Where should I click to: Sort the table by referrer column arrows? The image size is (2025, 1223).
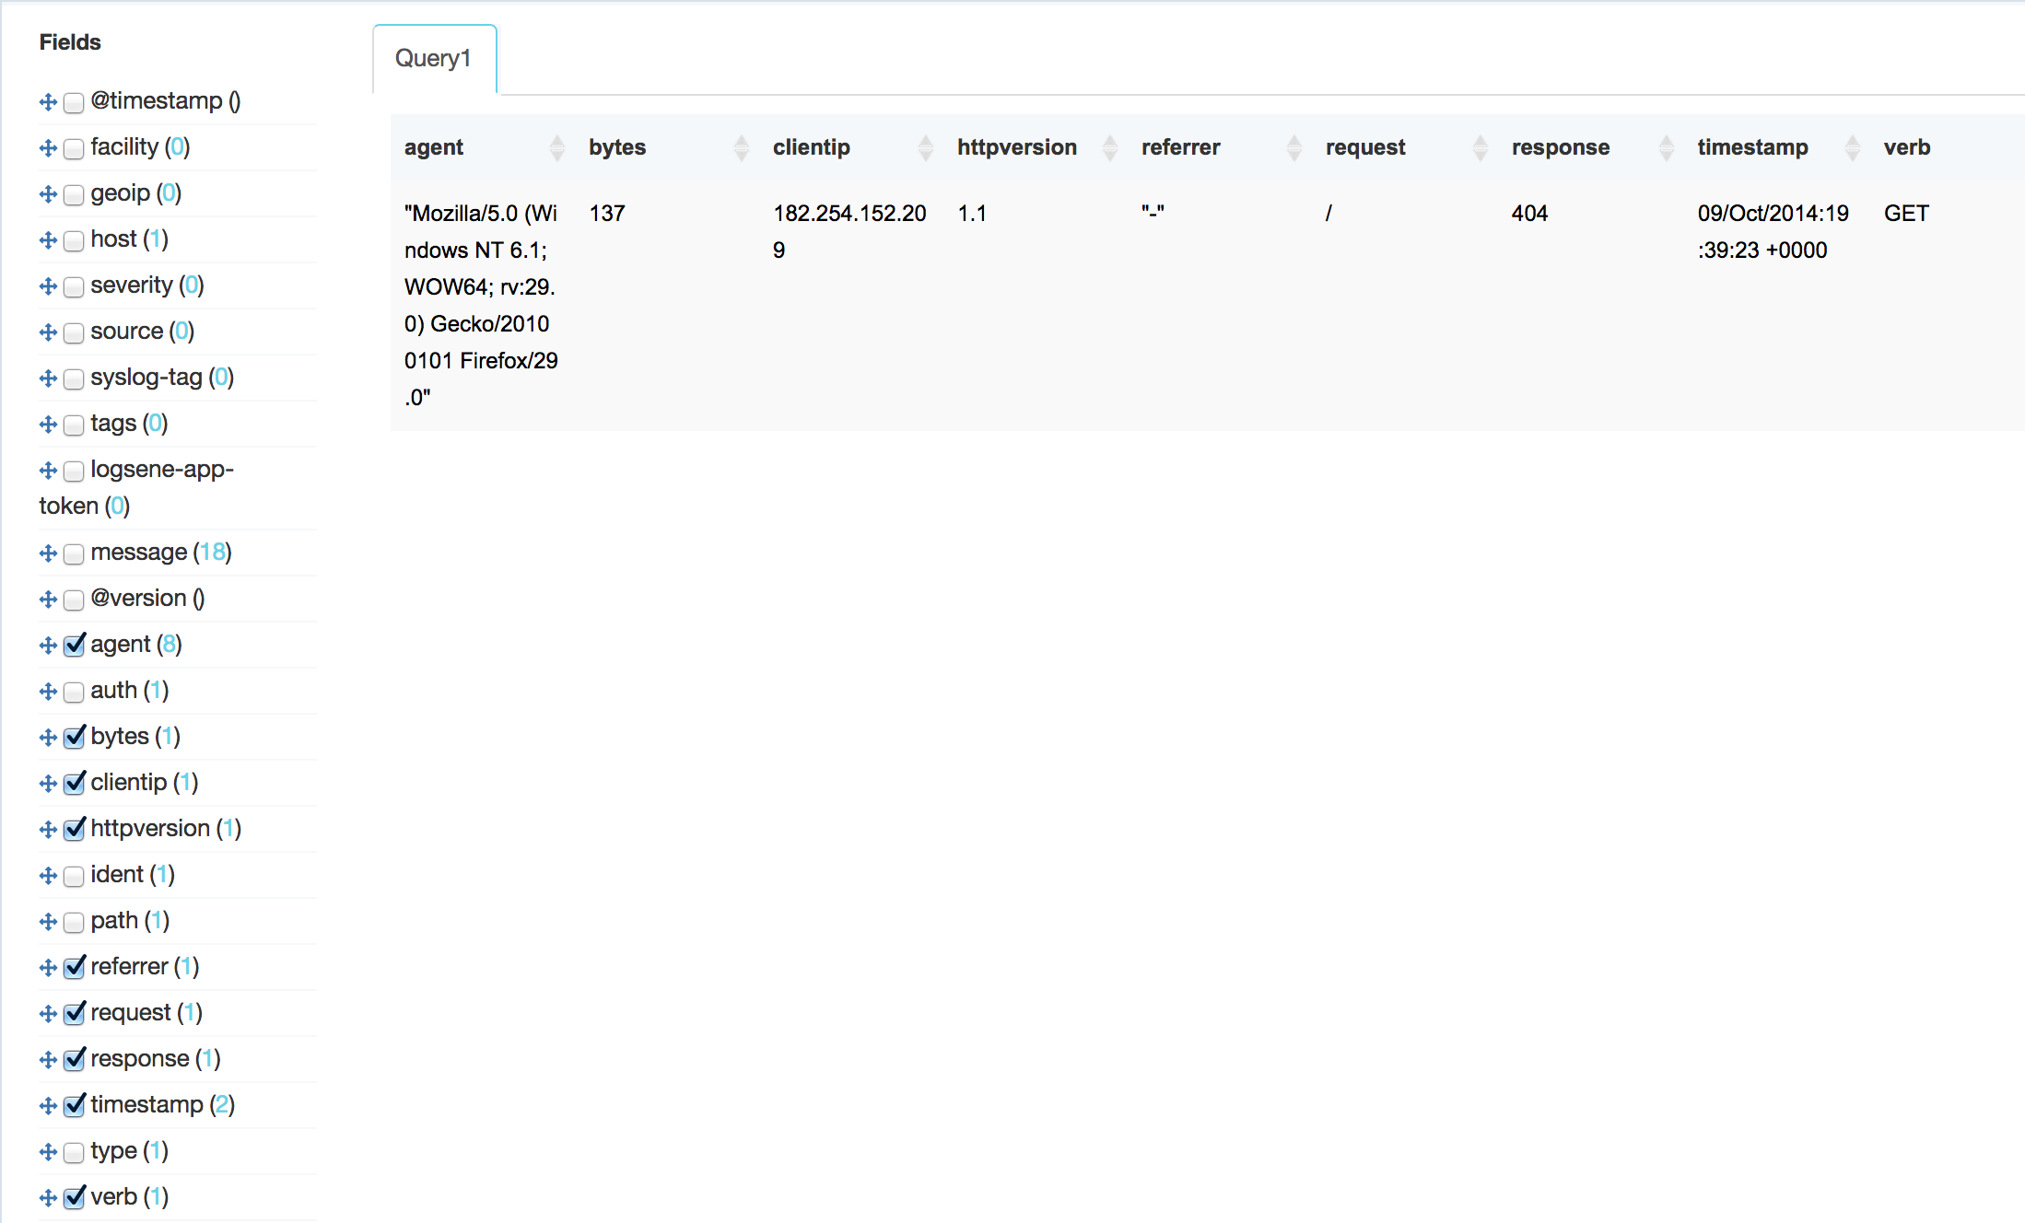[x=1294, y=147]
